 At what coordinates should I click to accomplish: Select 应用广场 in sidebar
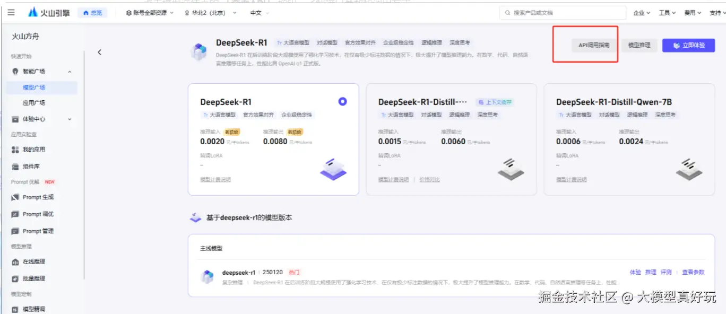(34, 103)
